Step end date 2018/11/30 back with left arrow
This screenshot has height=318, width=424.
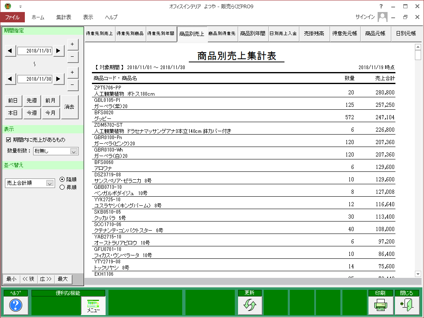(10, 79)
